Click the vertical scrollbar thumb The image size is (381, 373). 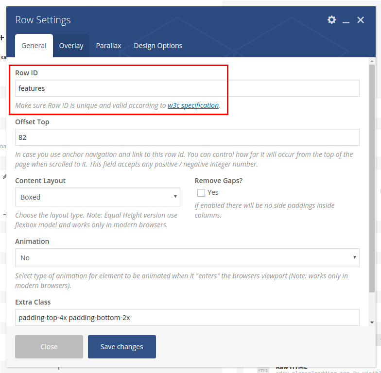[x=372, y=179]
